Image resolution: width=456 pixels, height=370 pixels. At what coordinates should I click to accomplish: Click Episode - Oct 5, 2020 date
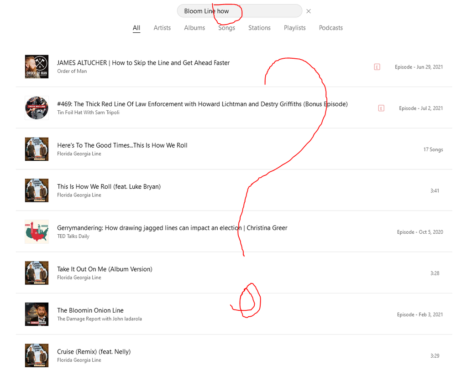pyautogui.click(x=420, y=232)
